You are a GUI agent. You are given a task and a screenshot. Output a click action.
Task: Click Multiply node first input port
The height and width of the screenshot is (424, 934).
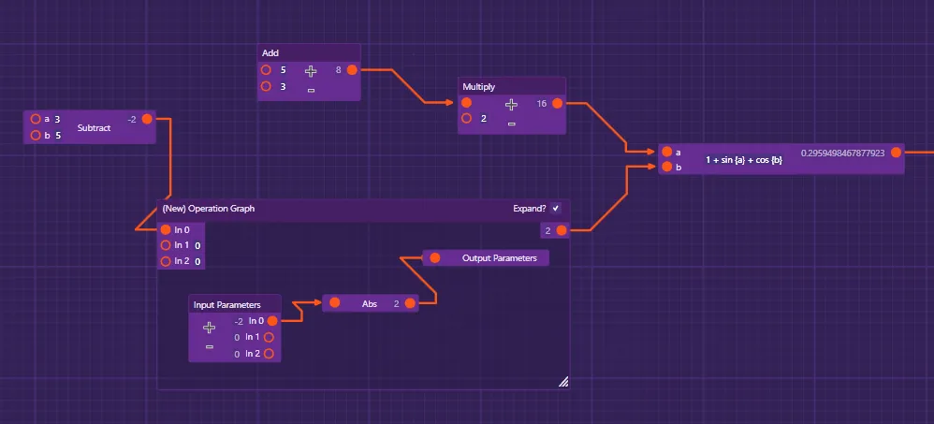pos(467,103)
